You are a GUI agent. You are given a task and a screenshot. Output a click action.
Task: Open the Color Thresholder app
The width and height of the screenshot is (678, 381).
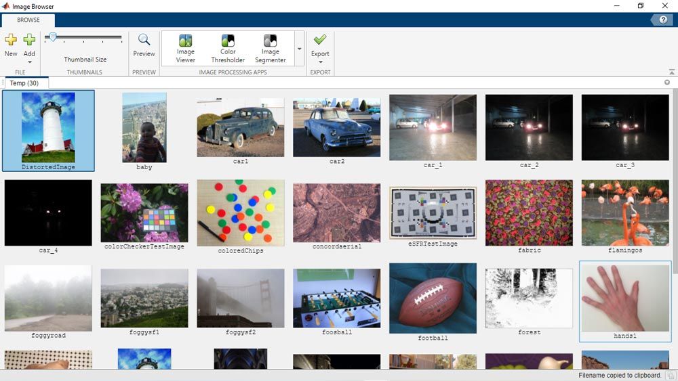click(228, 41)
